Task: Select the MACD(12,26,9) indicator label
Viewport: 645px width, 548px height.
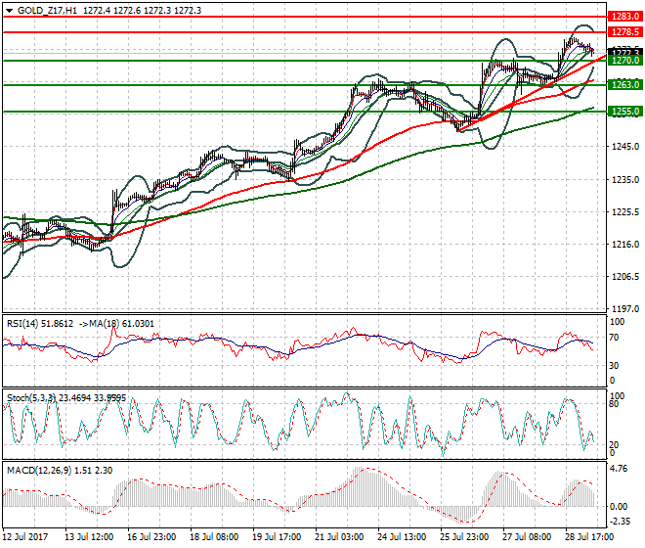Action: coord(39,470)
